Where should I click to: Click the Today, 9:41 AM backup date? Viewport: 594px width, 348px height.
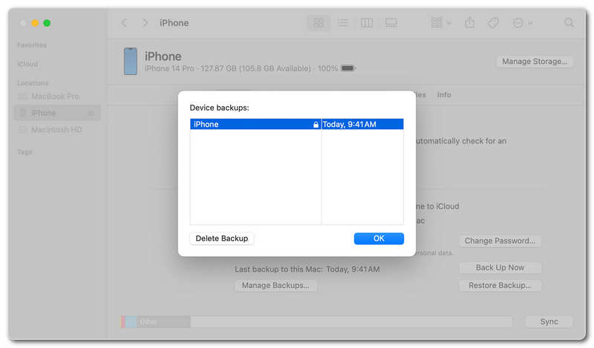click(349, 124)
